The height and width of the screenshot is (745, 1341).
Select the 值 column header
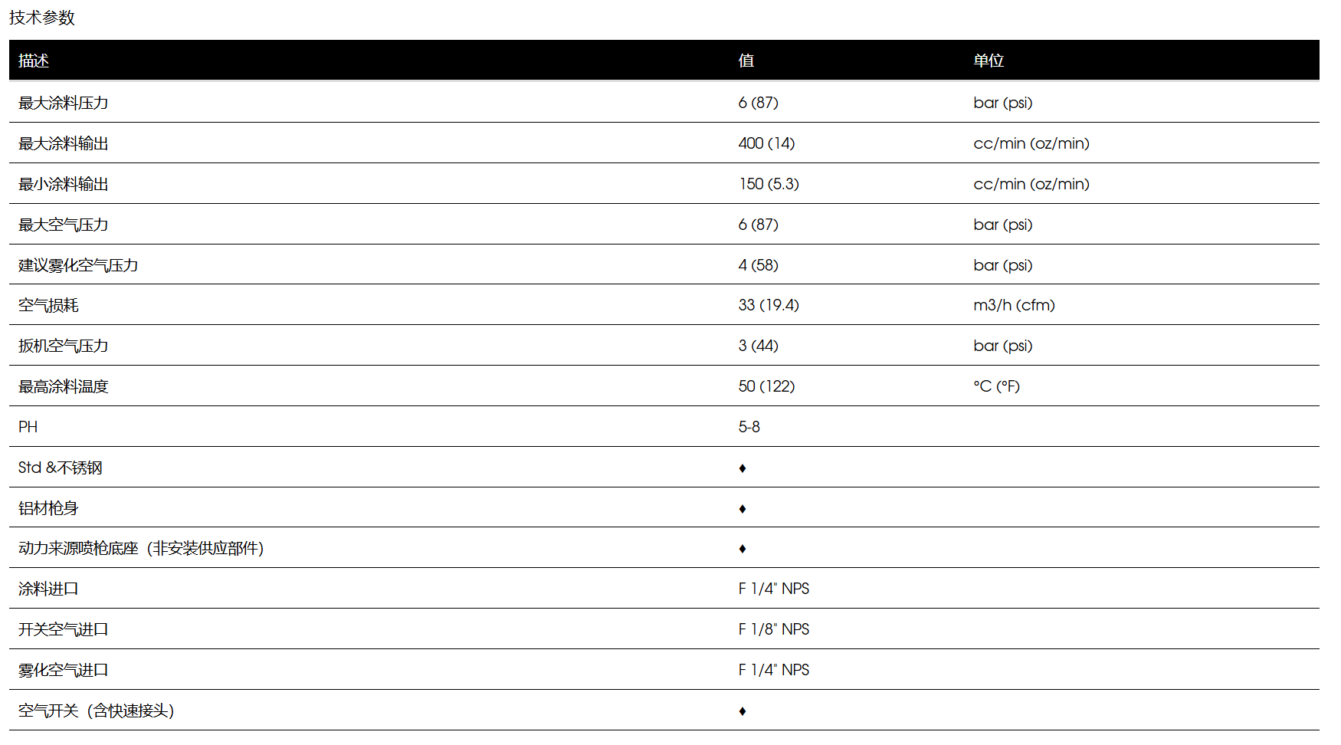746,61
